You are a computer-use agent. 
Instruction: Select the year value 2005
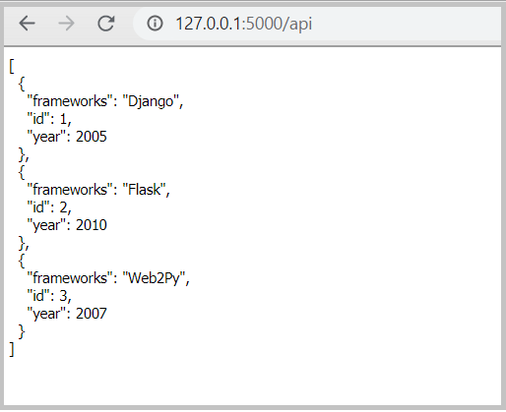pos(92,137)
